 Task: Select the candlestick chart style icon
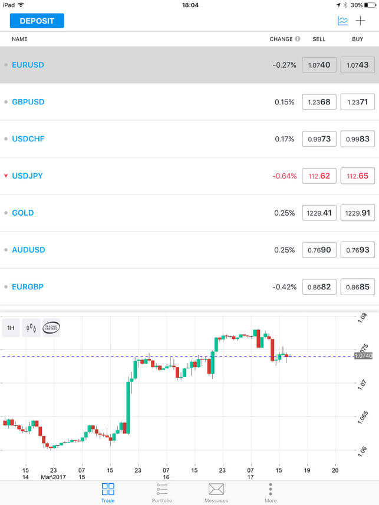pos(31,328)
